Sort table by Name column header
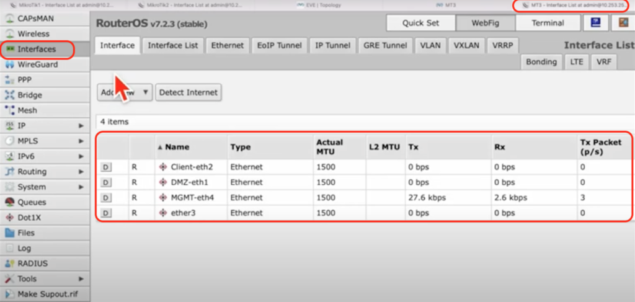 point(177,147)
